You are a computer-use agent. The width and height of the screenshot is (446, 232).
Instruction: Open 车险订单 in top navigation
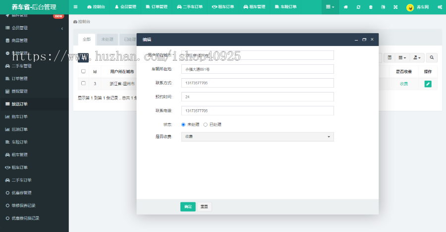click(285, 7)
